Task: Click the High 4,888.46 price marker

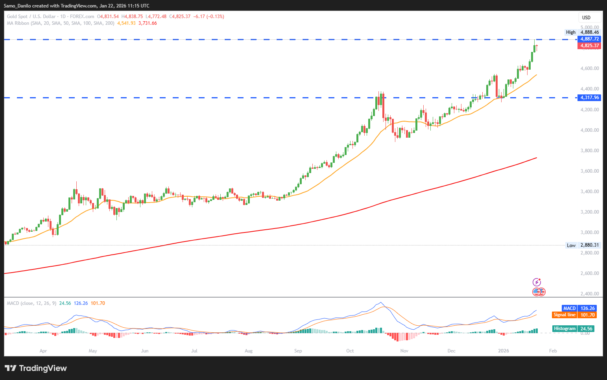Action: [x=583, y=32]
